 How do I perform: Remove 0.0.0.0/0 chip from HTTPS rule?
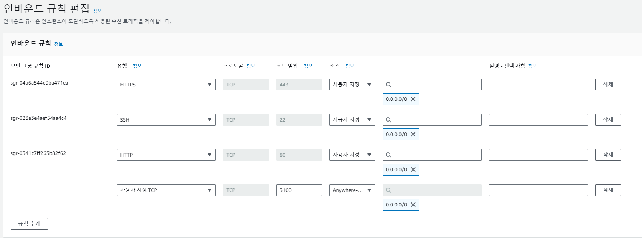413,99
